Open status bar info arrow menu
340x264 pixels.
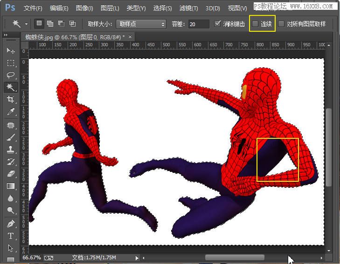click(137, 258)
